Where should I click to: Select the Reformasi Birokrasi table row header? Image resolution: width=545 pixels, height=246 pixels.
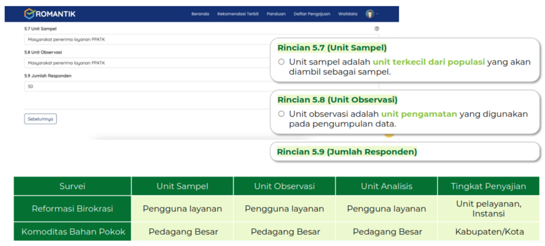72,208
